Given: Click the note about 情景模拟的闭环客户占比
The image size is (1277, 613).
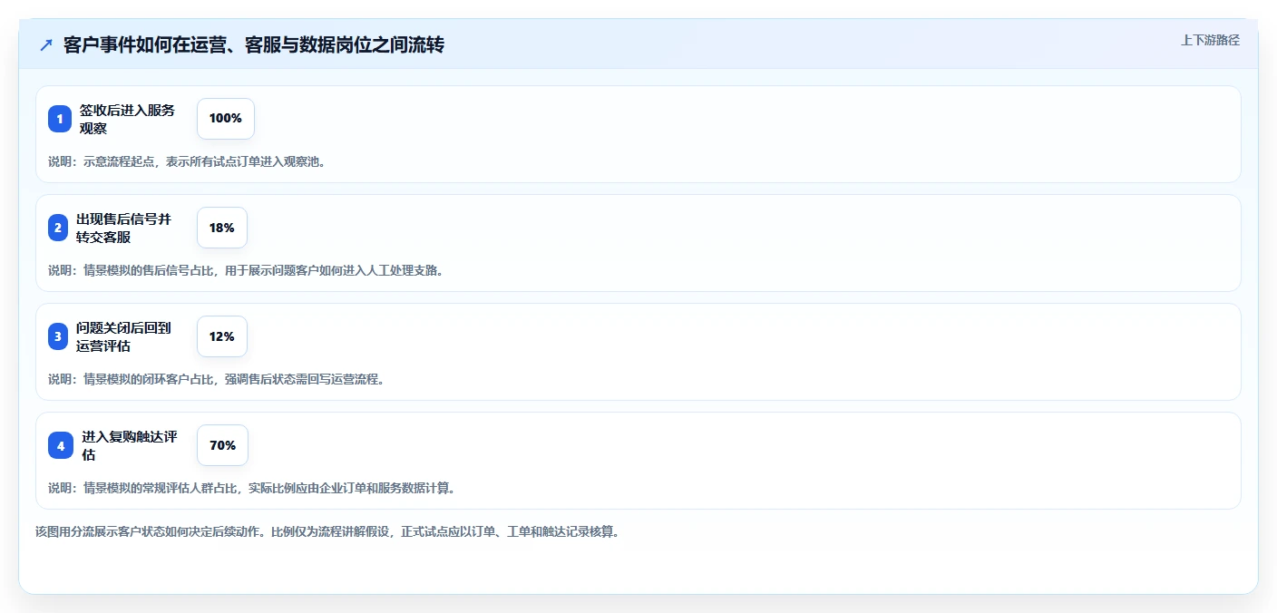Looking at the screenshot, I should tap(217, 379).
